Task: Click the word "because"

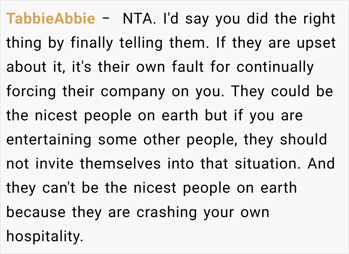Action: pyautogui.click(x=36, y=212)
